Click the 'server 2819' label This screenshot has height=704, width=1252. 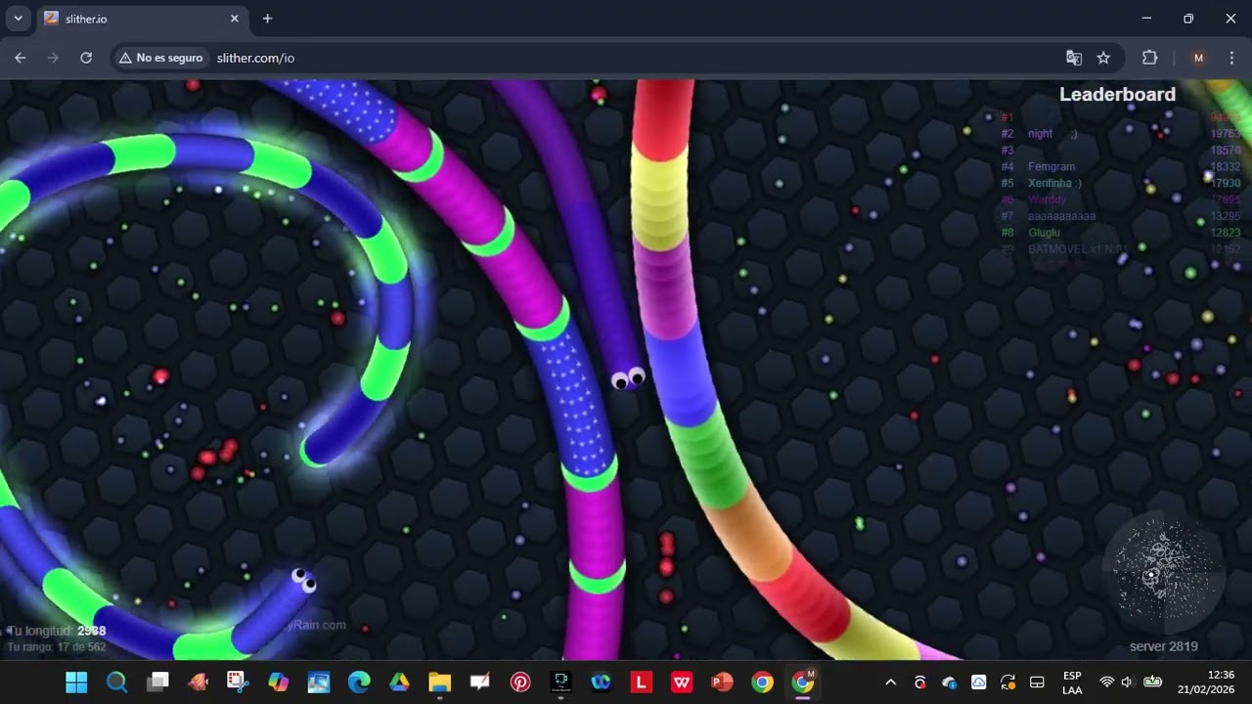pos(1163,646)
